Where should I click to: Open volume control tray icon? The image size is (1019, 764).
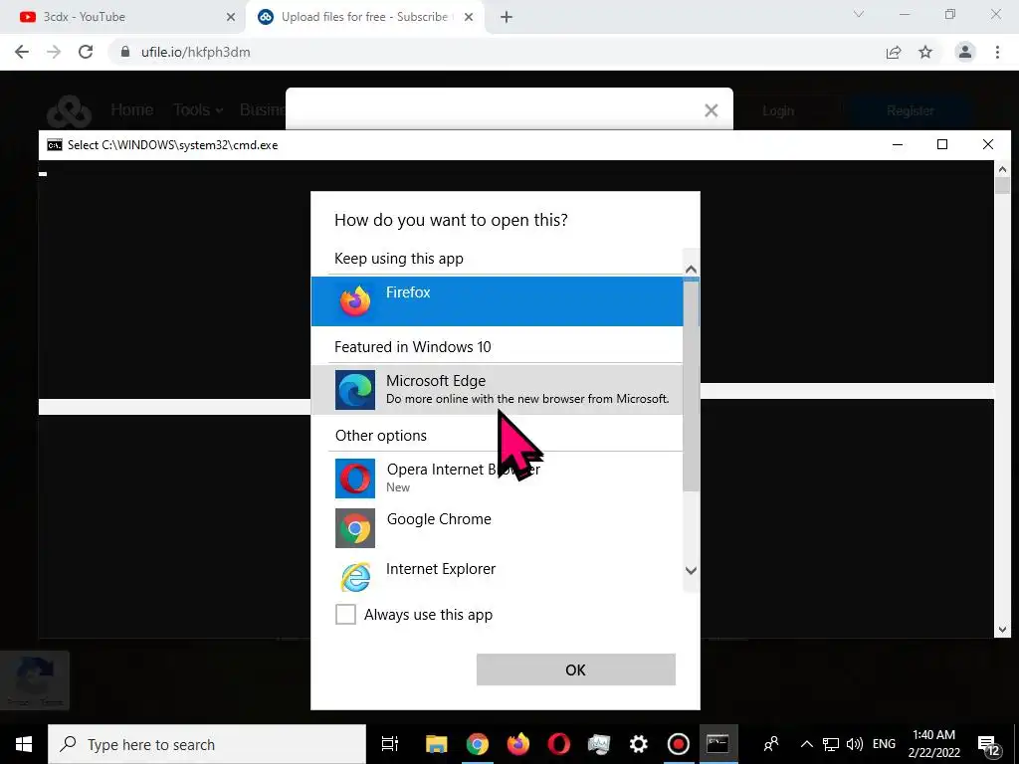(854, 744)
